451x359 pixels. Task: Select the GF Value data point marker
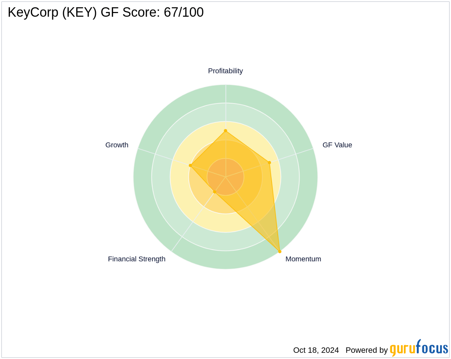coord(269,162)
